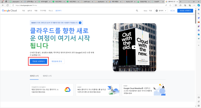Open the Microsoft 365 icon in sidebar
The width and height of the screenshot is (201, 108).
[x=199, y=30]
